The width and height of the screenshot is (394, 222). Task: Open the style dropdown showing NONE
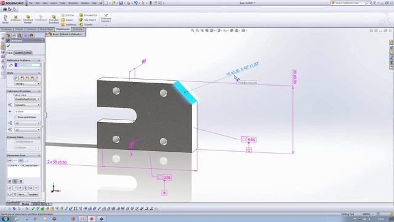(27, 84)
